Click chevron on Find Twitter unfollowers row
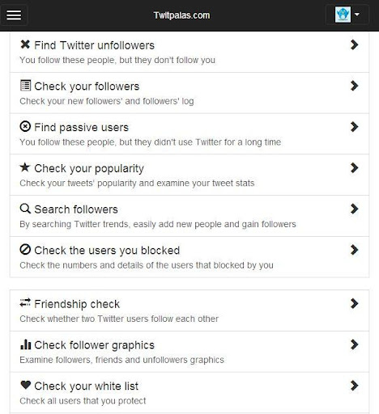Screen dimensions: 379x414 [x=354, y=44]
